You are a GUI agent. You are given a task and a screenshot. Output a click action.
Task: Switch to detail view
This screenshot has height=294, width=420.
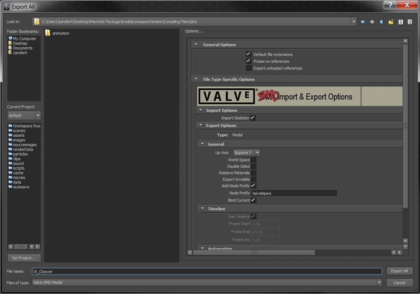[410, 22]
